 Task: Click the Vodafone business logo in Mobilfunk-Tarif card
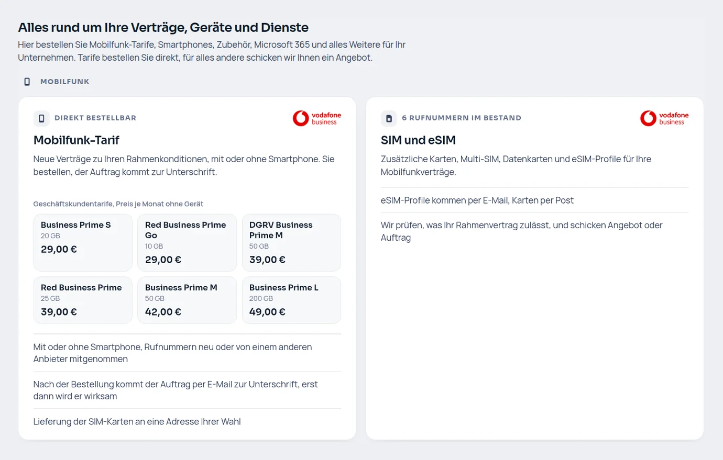pos(317,118)
